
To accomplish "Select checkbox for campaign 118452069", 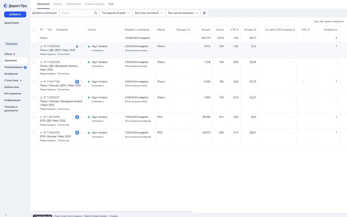I will coord(34,47).
